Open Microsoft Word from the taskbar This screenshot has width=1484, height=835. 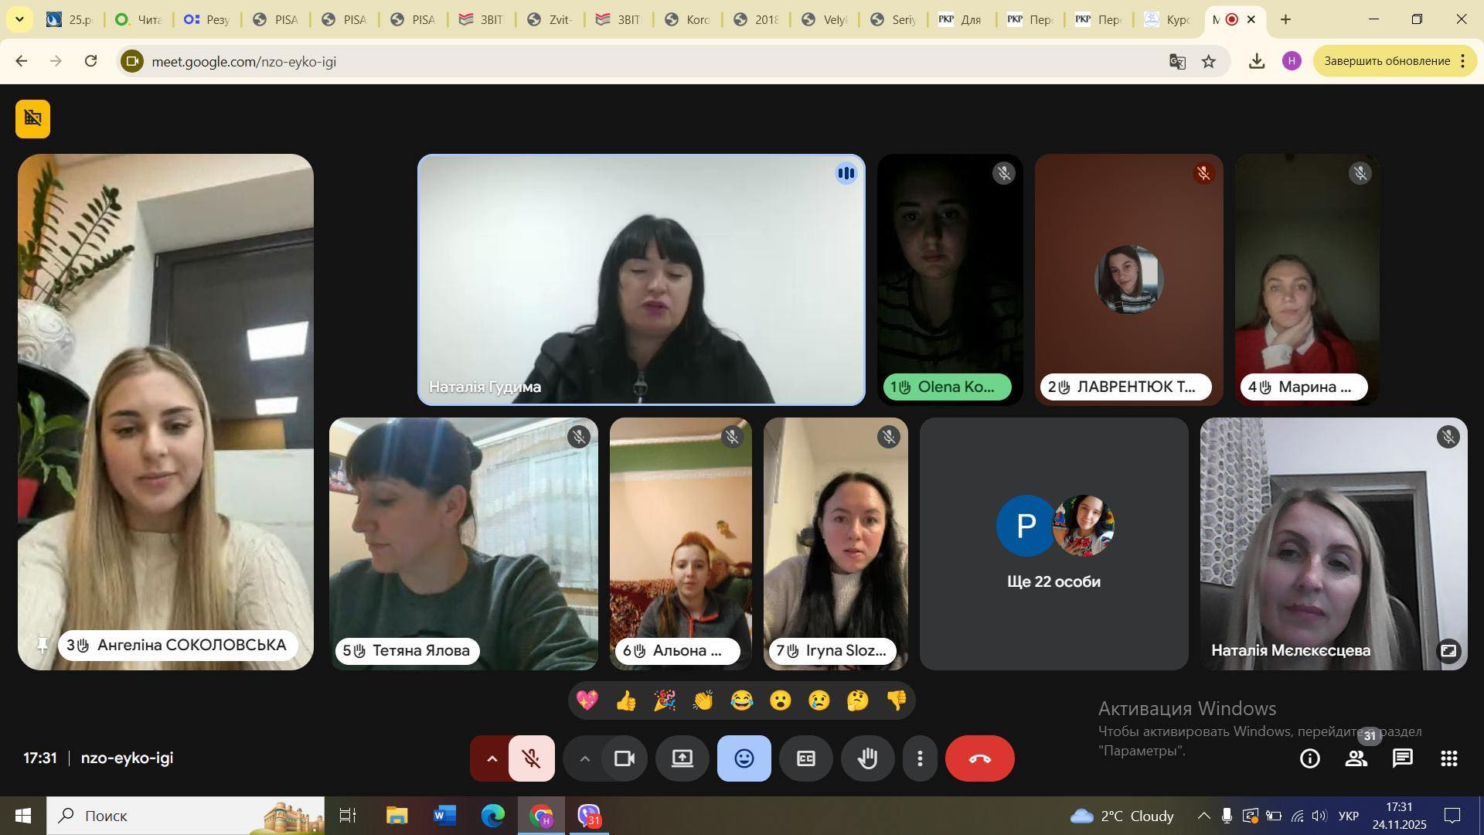tap(445, 816)
